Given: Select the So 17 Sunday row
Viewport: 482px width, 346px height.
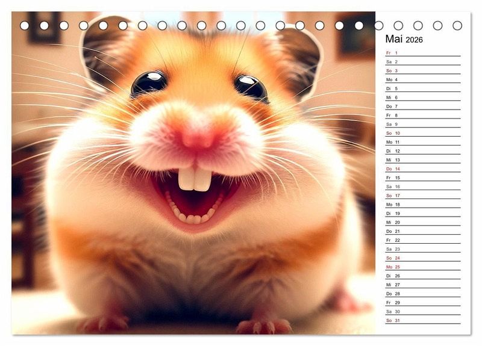Looking at the screenshot, I should point(422,196).
